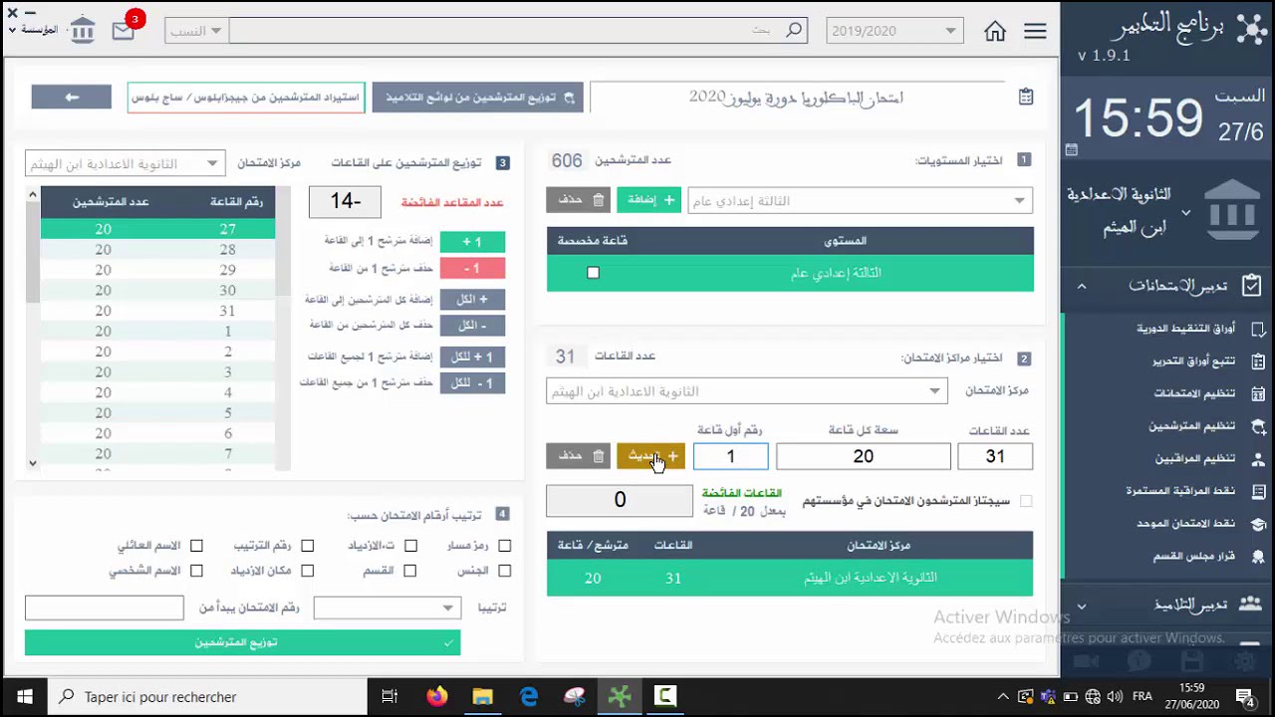Image resolution: width=1275 pixels, height=717 pixels.
Task: Click the عدد القاعات field showing 31
Action: [994, 456]
